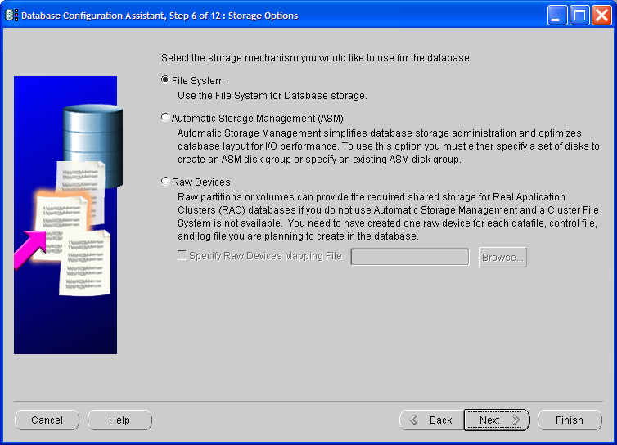Minimize the Database Configuration Assistant window

556,16
